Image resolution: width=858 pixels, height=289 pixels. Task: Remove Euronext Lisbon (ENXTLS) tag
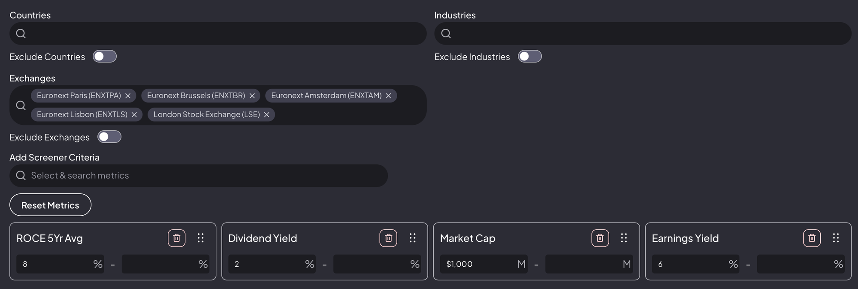tap(134, 115)
